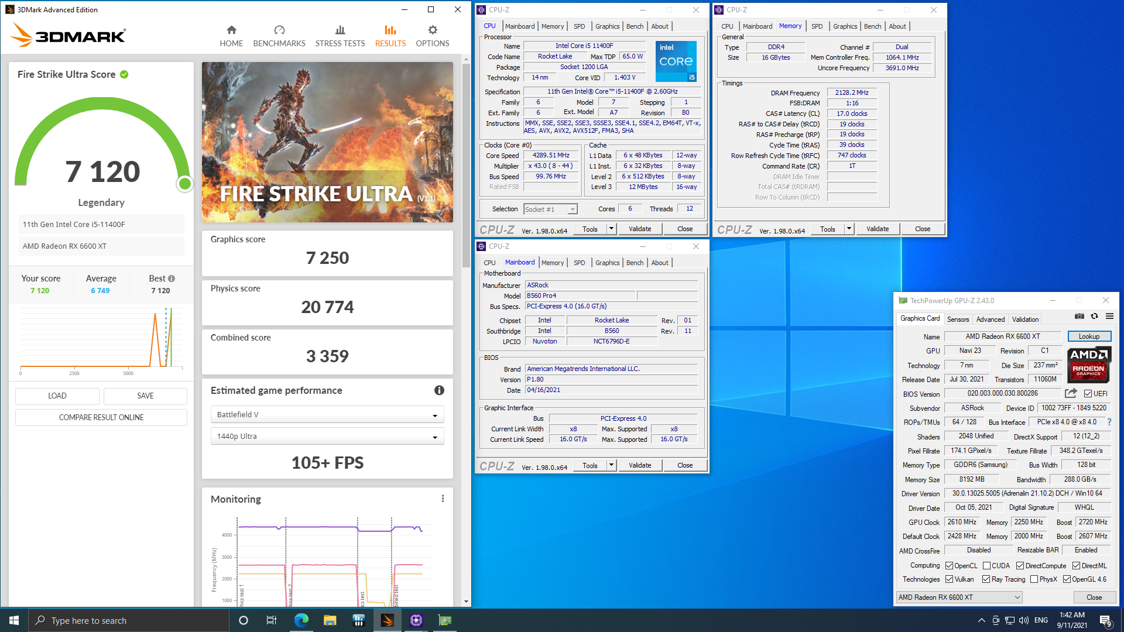Click Best score info icon

[x=172, y=279]
